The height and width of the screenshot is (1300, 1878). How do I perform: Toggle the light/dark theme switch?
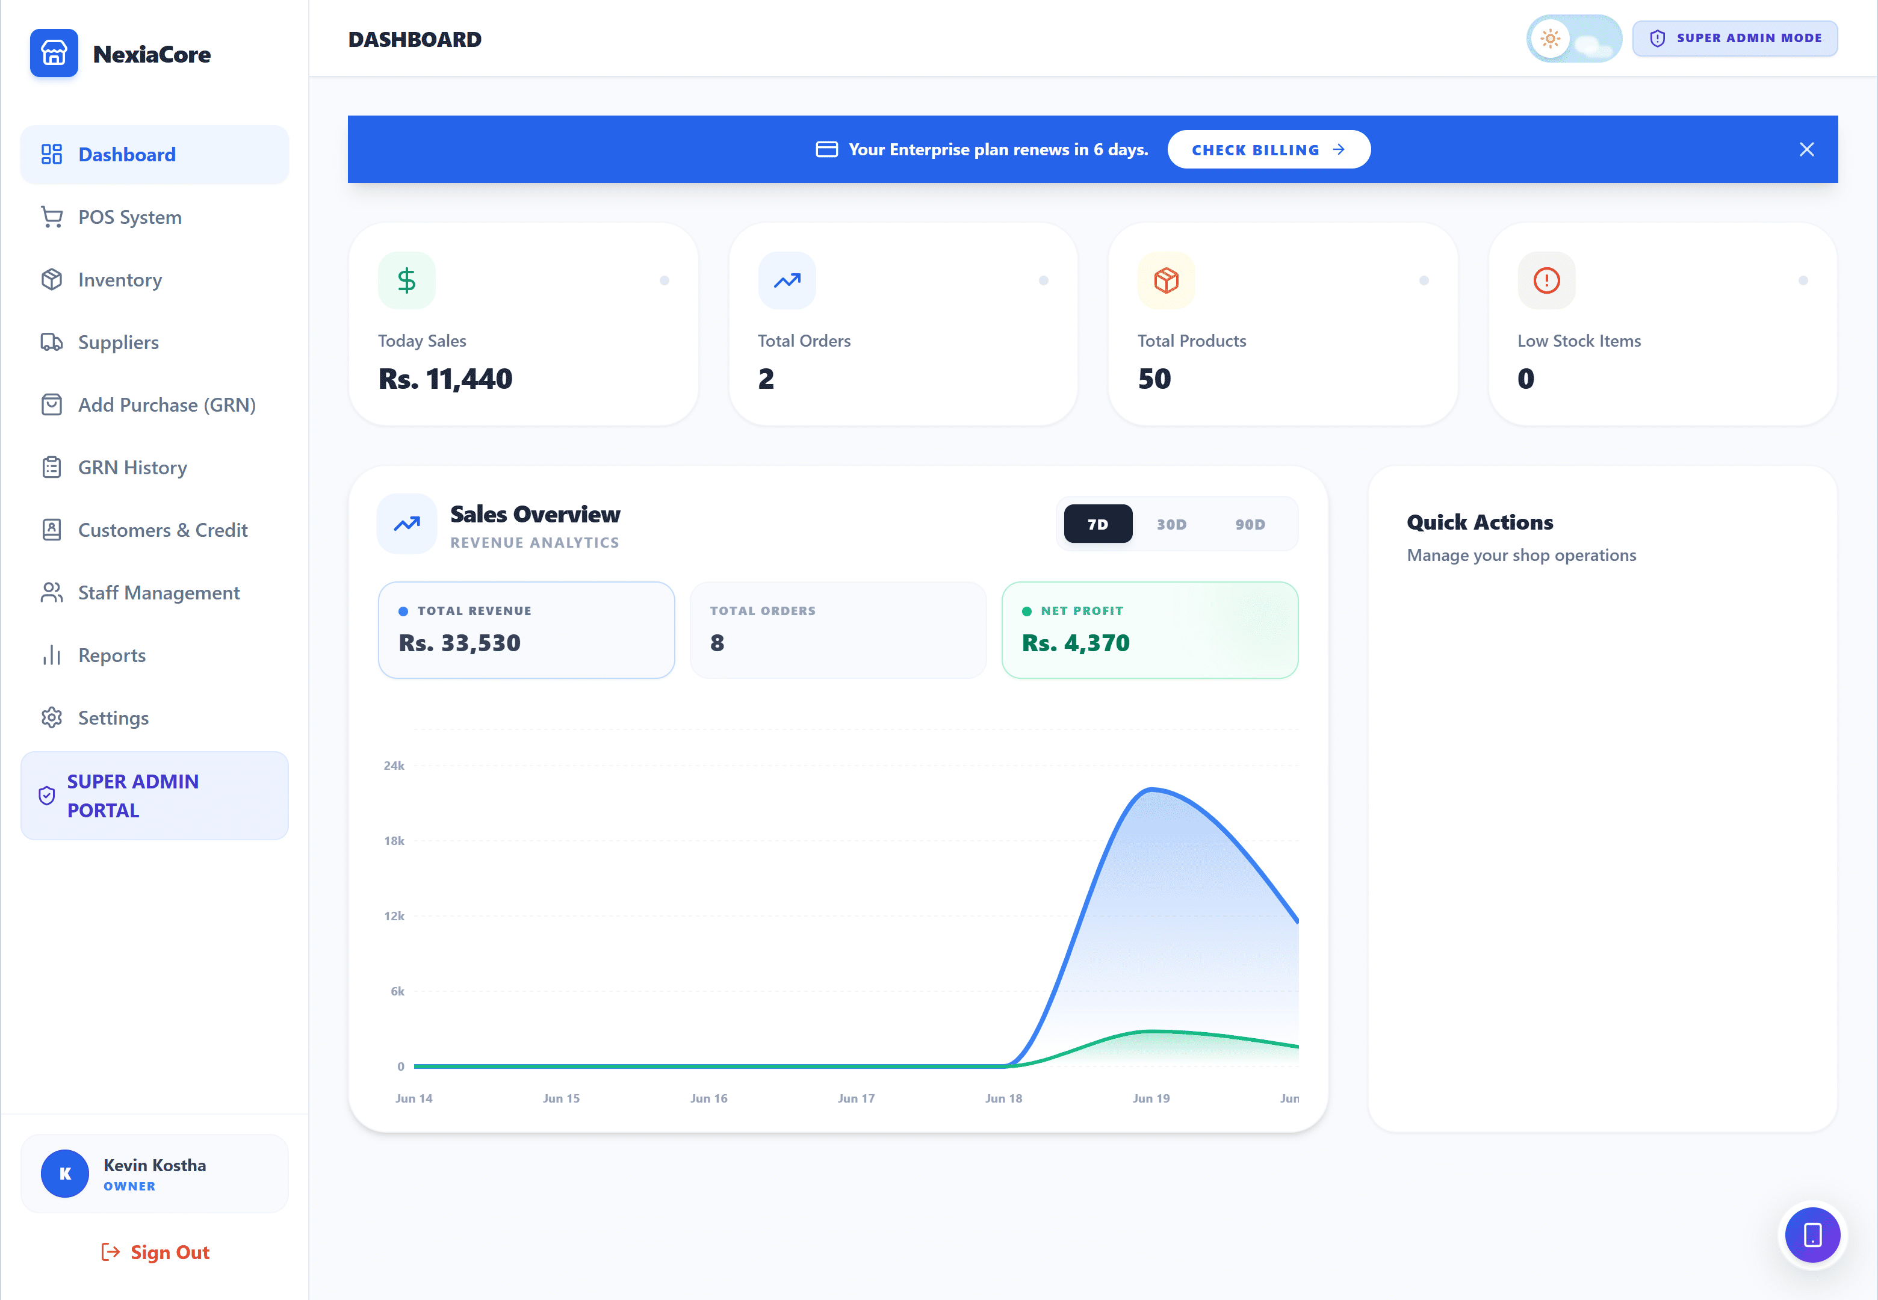pos(1573,39)
